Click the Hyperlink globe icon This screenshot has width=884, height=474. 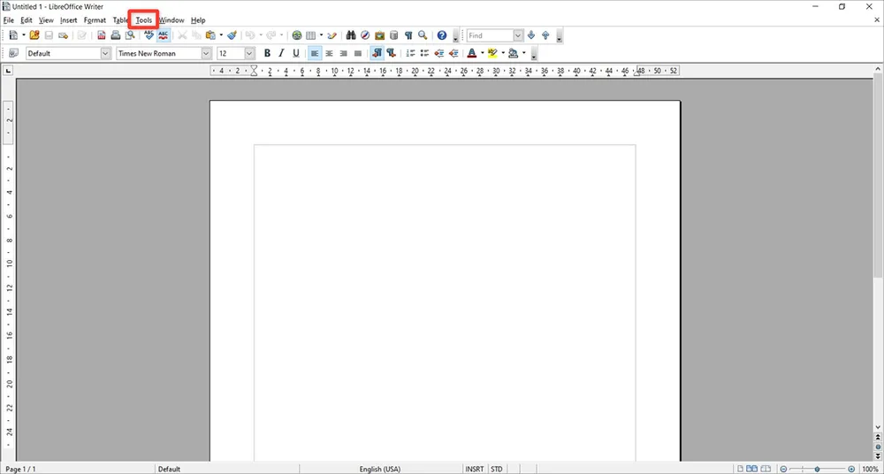(296, 35)
